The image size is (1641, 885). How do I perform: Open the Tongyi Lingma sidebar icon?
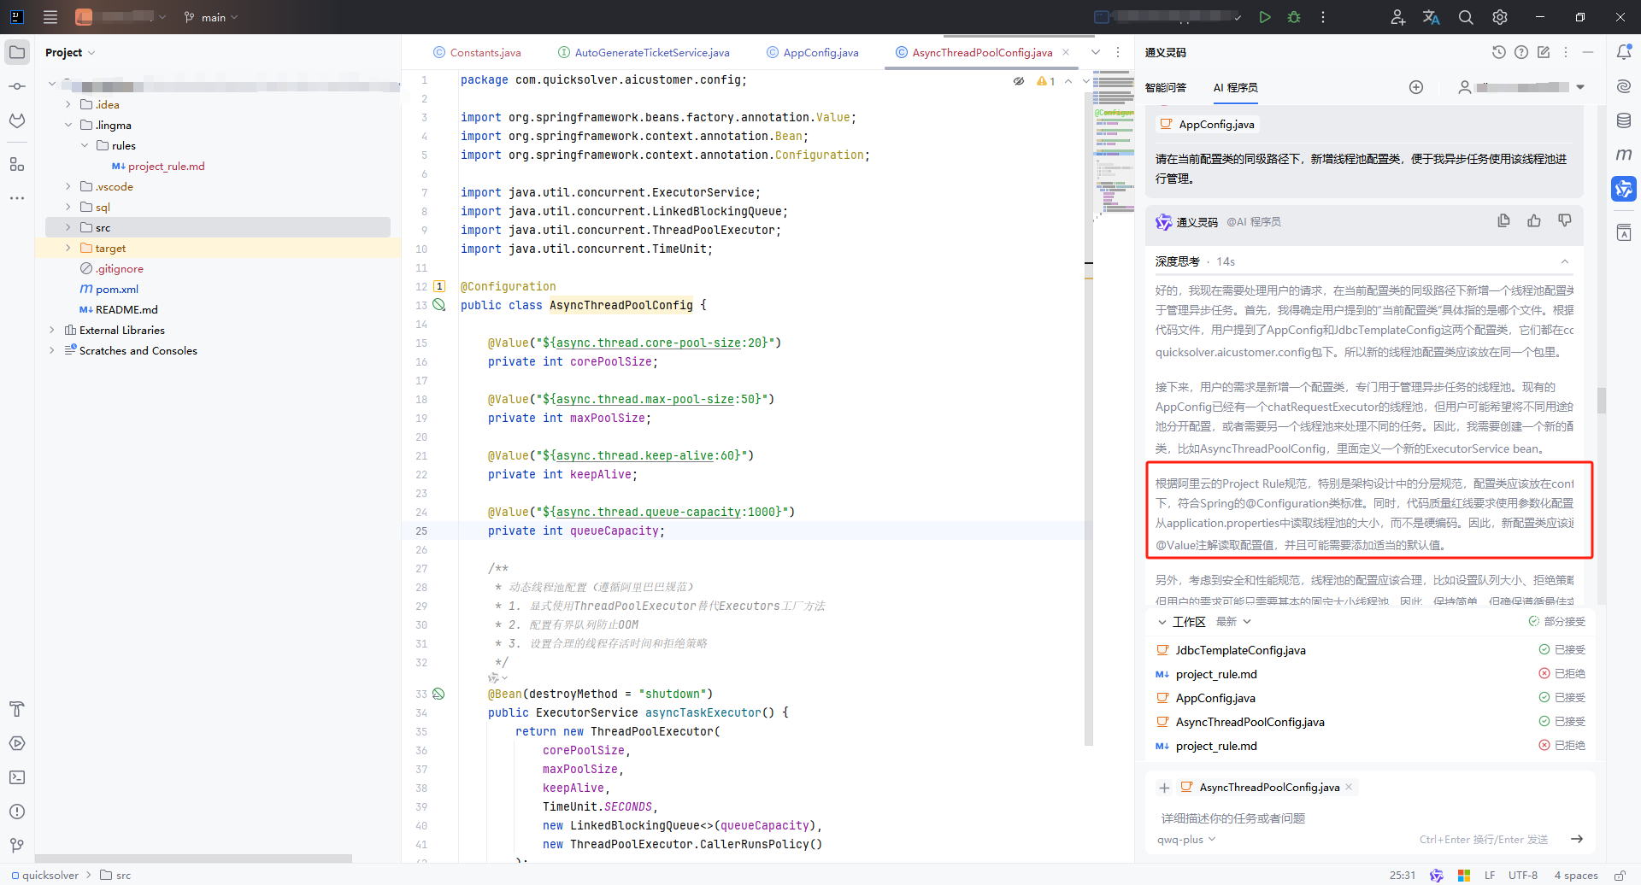click(x=1624, y=189)
